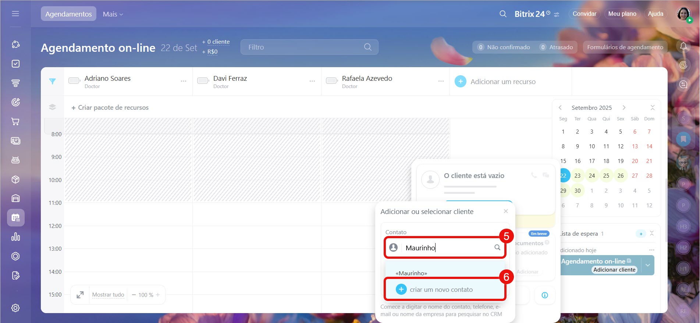Click Formulários de agendamento button
700x323 pixels.
pos(625,47)
